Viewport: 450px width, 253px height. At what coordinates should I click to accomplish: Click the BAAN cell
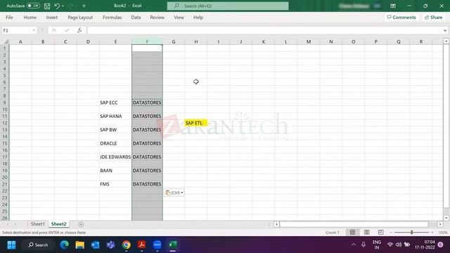(x=115, y=171)
